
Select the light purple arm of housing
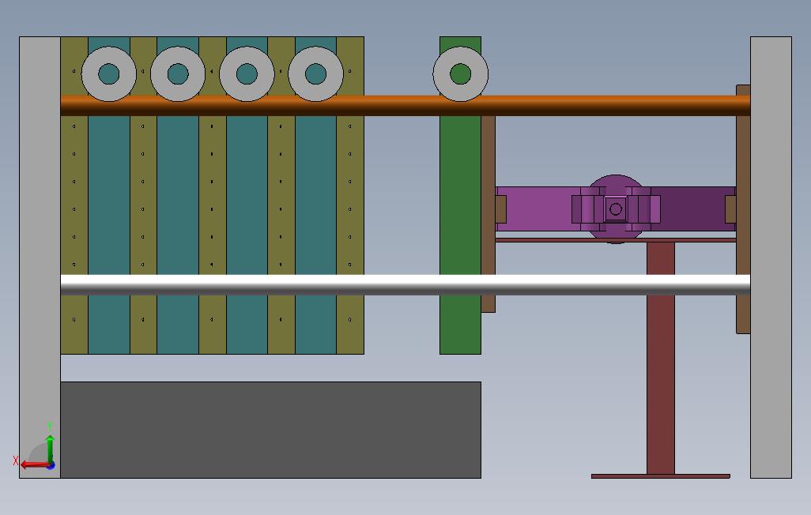[x=538, y=209]
